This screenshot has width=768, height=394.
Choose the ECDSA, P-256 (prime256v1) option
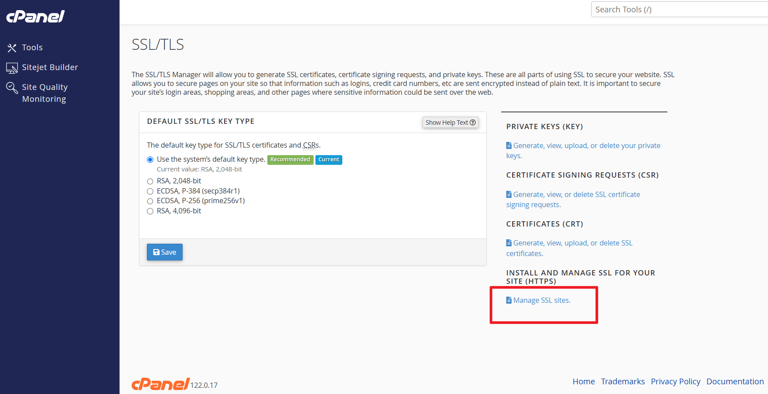coord(150,201)
